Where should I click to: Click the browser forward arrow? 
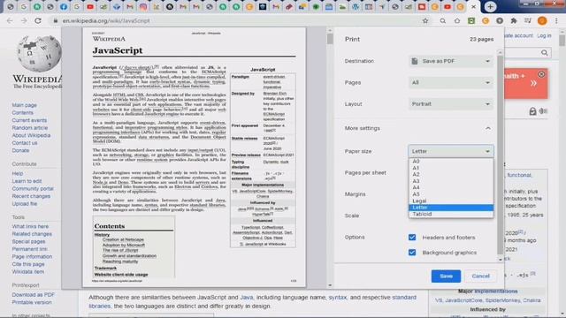coord(24,21)
